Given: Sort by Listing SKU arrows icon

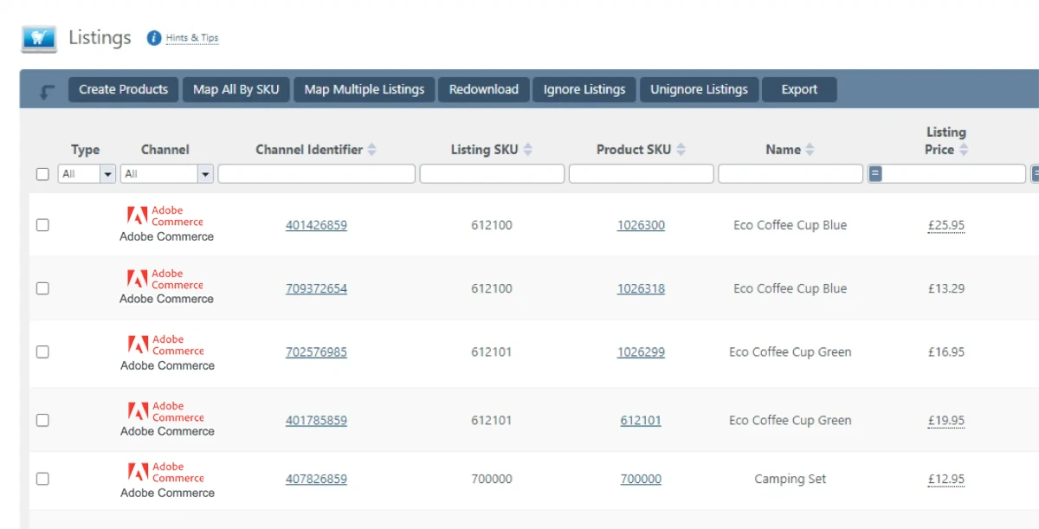Looking at the screenshot, I should [527, 150].
